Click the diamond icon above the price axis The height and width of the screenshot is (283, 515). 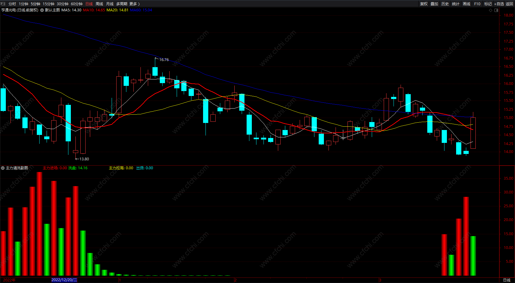pos(490,10)
